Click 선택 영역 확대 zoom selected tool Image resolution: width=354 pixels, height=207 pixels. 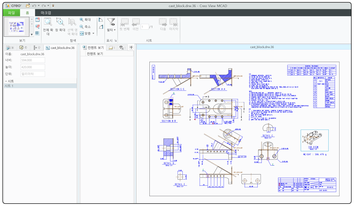(73, 27)
